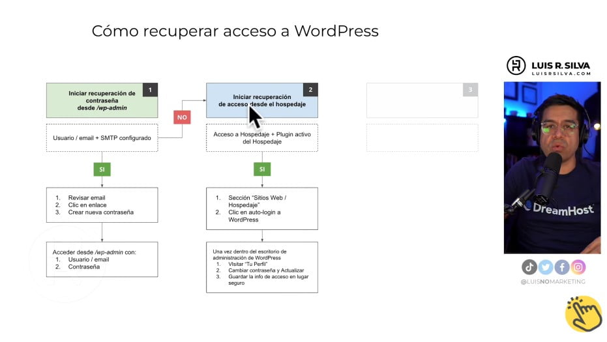Open the Instagram social icon
The height and width of the screenshot is (342, 607).
click(x=578, y=267)
